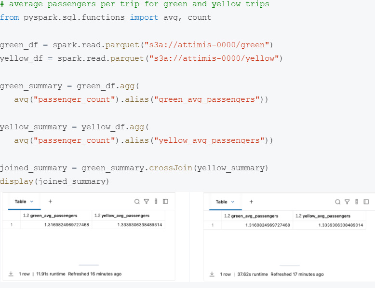Expand the Table tab dropdown chevron in left output
This screenshot has width=375, height=288.
click(x=32, y=201)
